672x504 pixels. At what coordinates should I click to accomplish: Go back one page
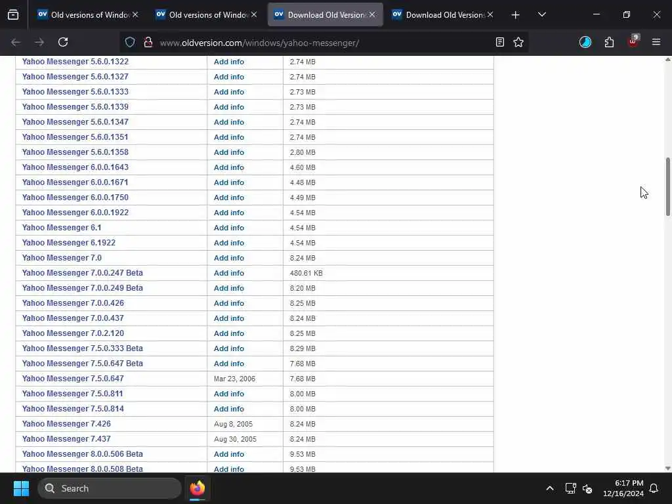(16, 42)
